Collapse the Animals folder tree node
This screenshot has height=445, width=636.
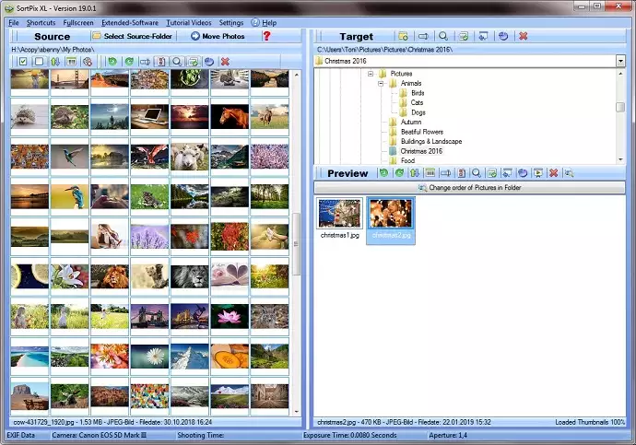(x=381, y=83)
